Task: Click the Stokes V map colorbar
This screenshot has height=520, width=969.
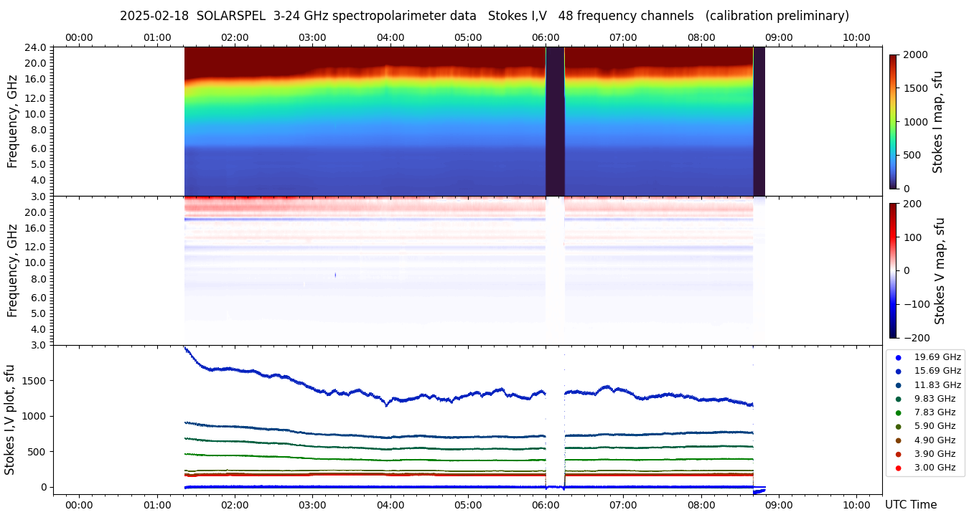Action: pyautogui.click(x=893, y=270)
